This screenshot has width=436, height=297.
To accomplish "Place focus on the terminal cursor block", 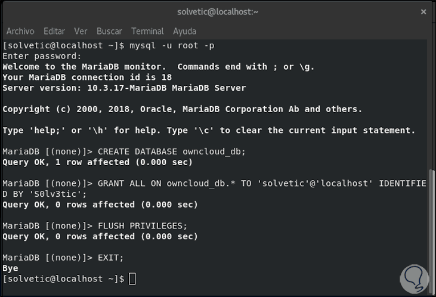I will [x=132, y=279].
